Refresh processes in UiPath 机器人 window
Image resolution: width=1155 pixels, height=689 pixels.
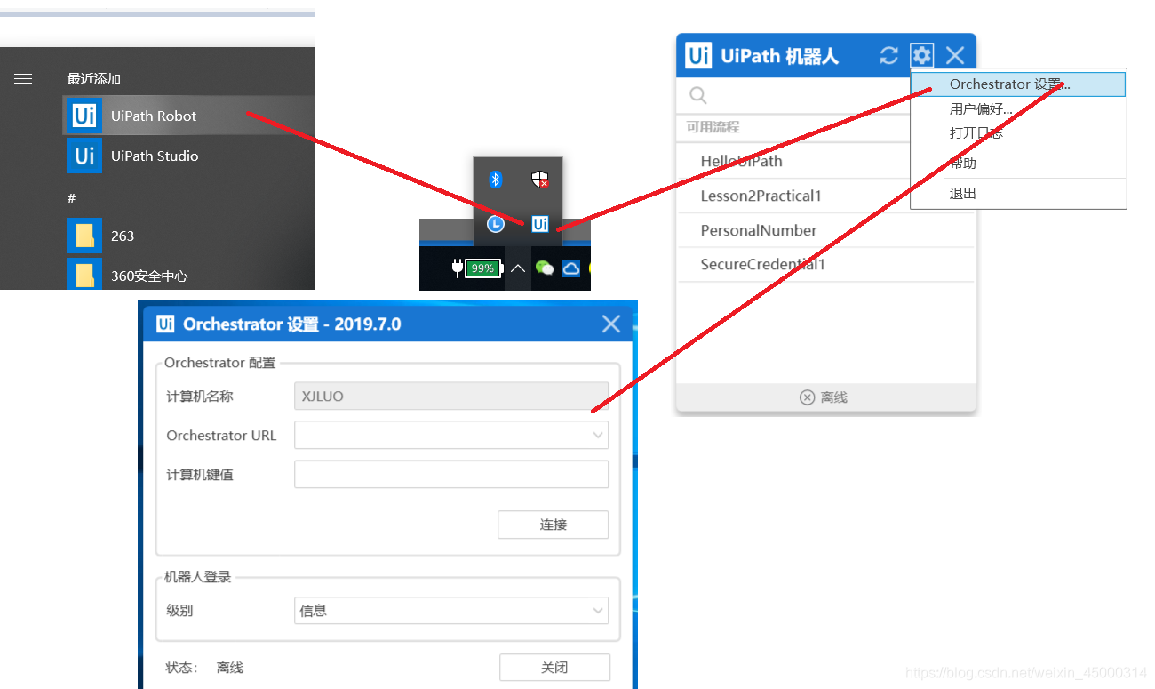[x=888, y=55]
